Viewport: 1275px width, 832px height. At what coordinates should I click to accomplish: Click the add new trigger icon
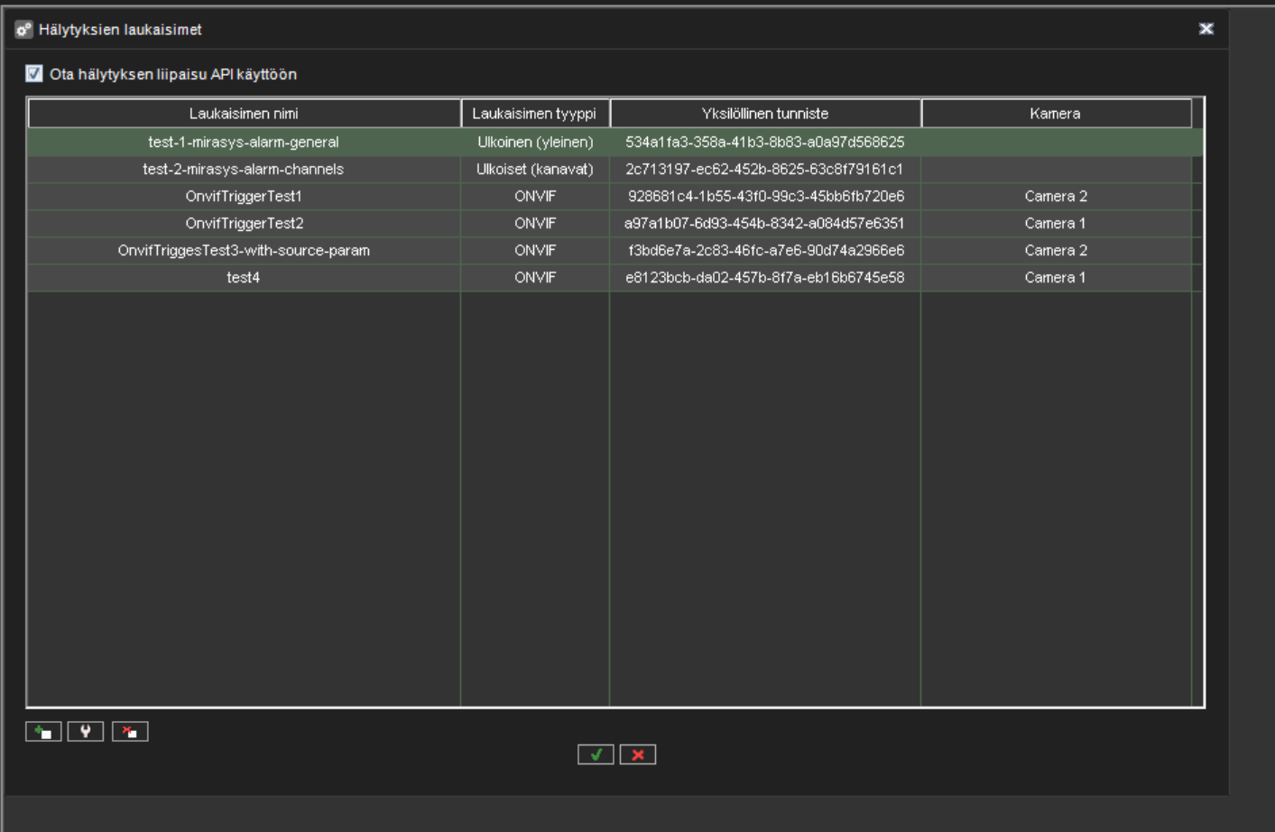[43, 732]
